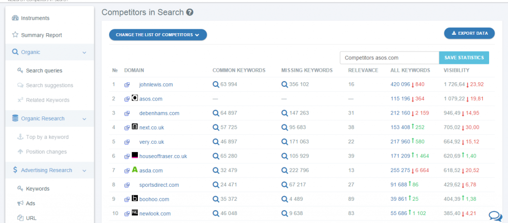Click the Organic Research database icon
Image resolution: width=508 pixels, height=223 pixels.
click(x=15, y=118)
